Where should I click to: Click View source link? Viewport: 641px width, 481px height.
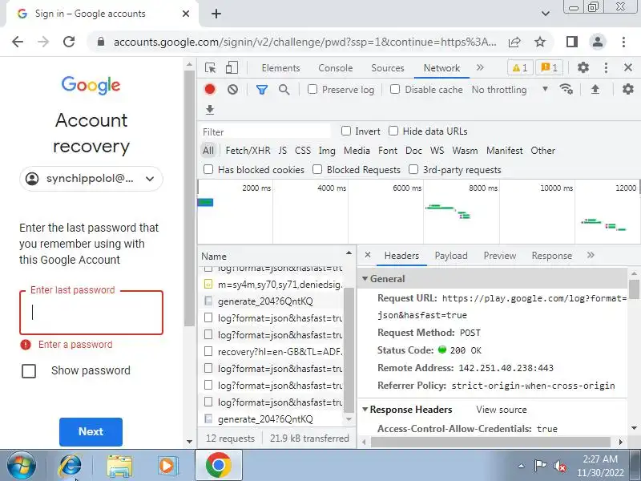click(x=502, y=410)
